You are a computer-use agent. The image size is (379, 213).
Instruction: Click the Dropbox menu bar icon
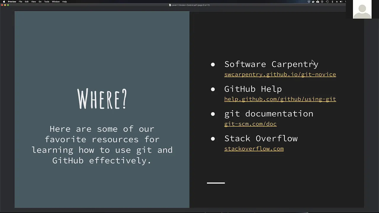click(x=309, y=1)
